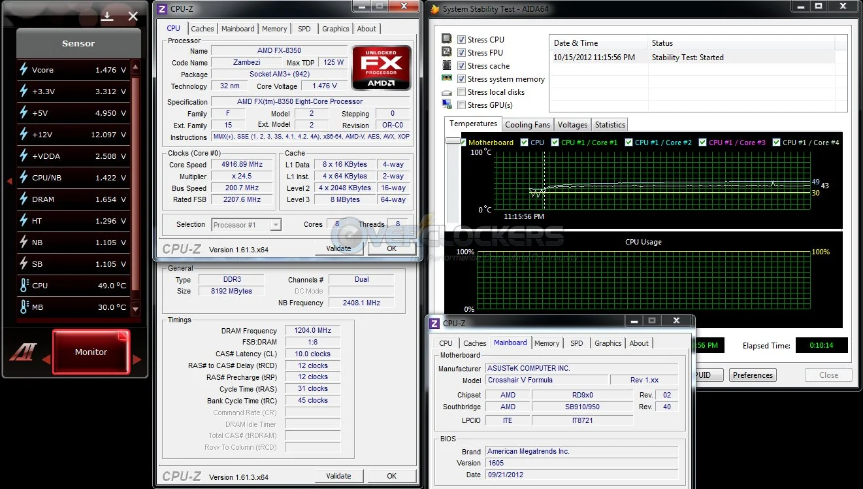
Task: Open the Voltages tab in AIDA64
Action: click(x=573, y=125)
